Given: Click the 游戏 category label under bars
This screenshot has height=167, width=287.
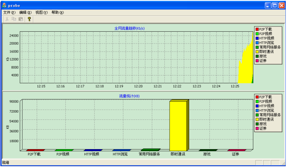Looking at the screenshot, I should [207, 154].
